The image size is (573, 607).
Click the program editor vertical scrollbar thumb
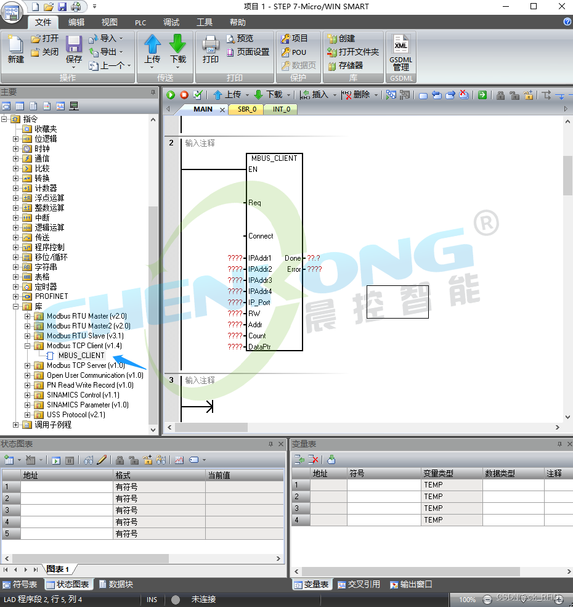pos(567,176)
